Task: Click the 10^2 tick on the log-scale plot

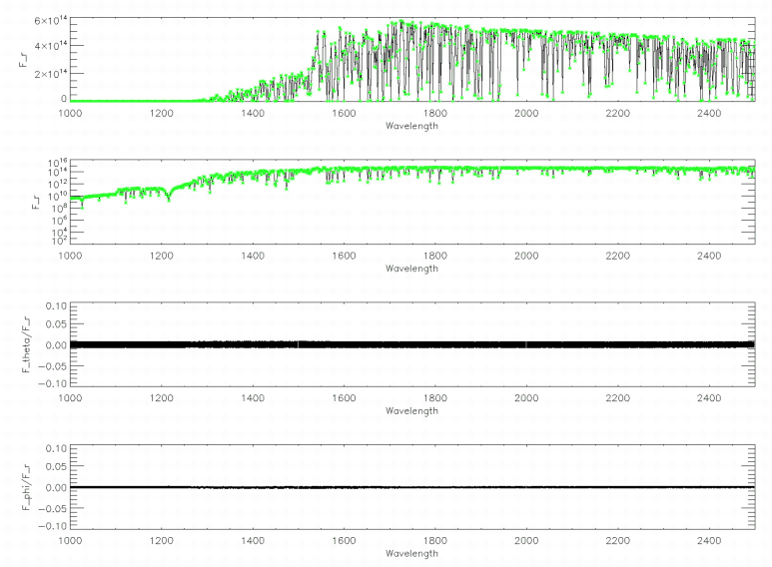Action: point(57,241)
